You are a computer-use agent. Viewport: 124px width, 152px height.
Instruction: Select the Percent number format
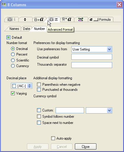tap(13, 54)
